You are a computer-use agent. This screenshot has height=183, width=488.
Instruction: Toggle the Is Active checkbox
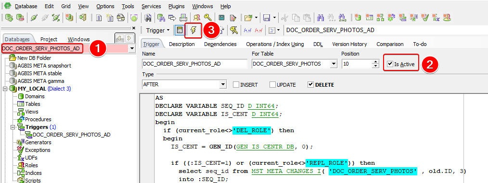coord(390,64)
